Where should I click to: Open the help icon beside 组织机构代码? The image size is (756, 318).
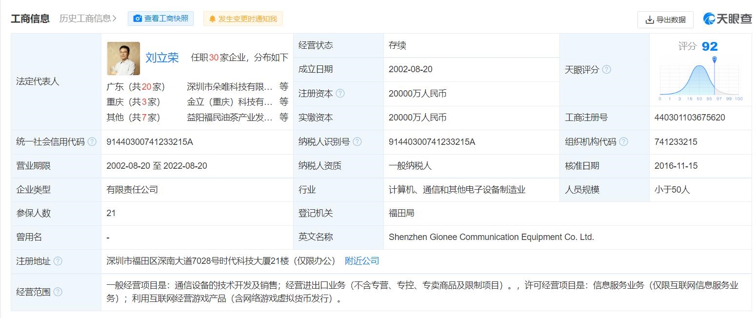[x=623, y=142]
